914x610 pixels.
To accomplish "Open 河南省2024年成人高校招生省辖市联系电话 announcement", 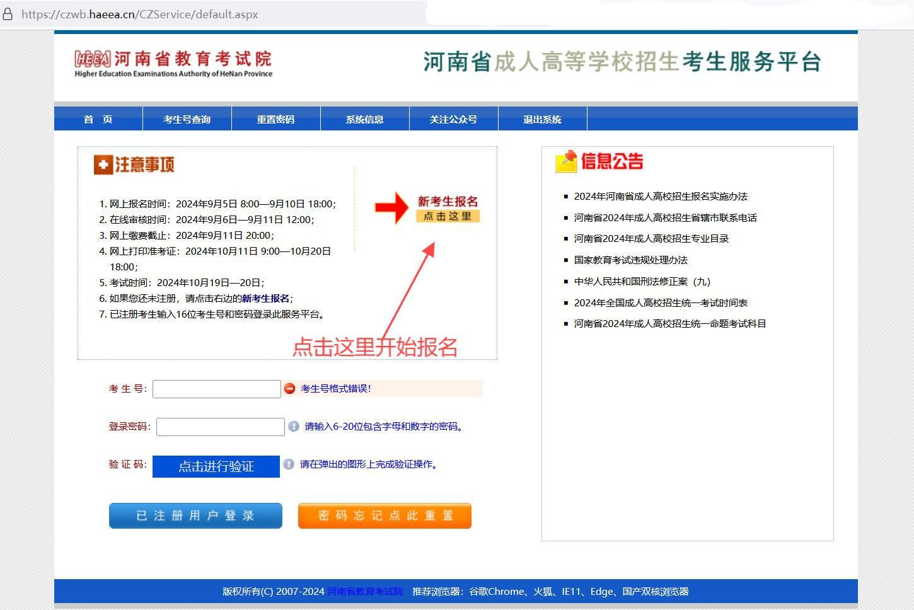I will [x=666, y=218].
